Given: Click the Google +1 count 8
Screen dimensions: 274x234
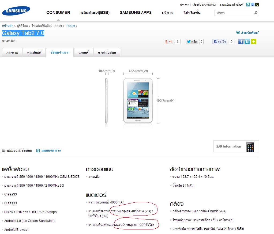Looking at the screenshot, I should point(177,41).
